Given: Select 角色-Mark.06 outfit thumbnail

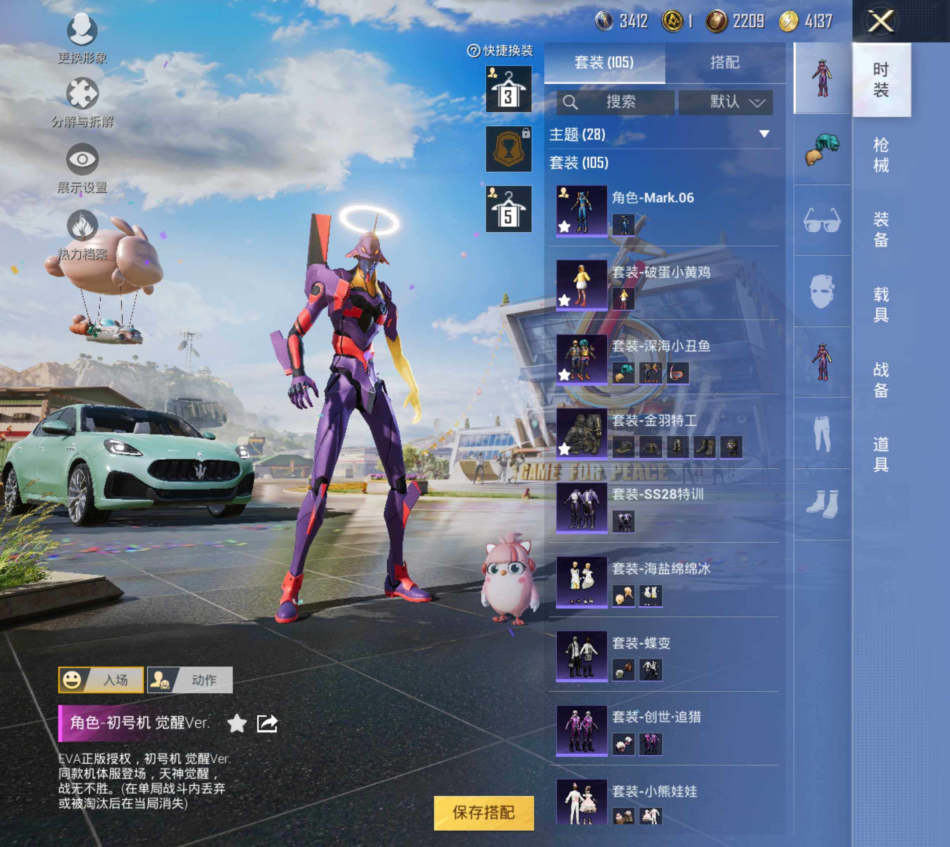Looking at the screenshot, I should 582,211.
